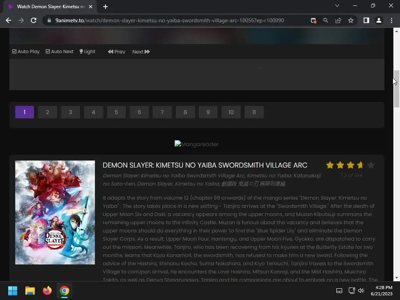This screenshot has width=400, height=300.
Task: Open the blocked pop-up notification icon
Action: coord(313,20)
